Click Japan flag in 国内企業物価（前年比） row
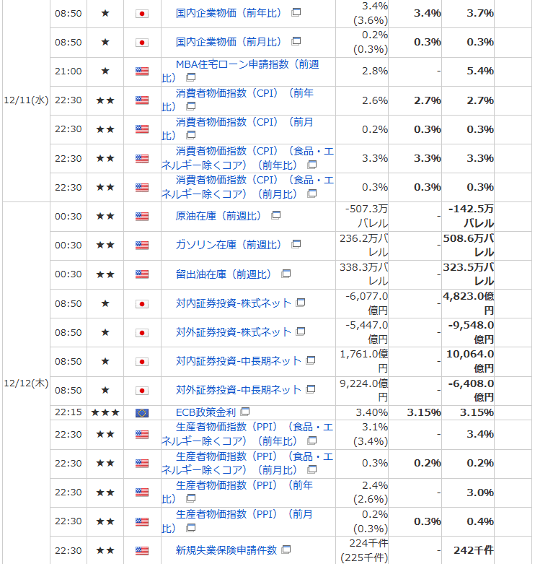This screenshot has height=564, width=535. tap(142, 14)
